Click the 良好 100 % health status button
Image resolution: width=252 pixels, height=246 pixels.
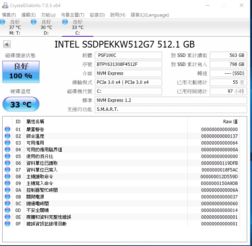(x=21, y=72)
